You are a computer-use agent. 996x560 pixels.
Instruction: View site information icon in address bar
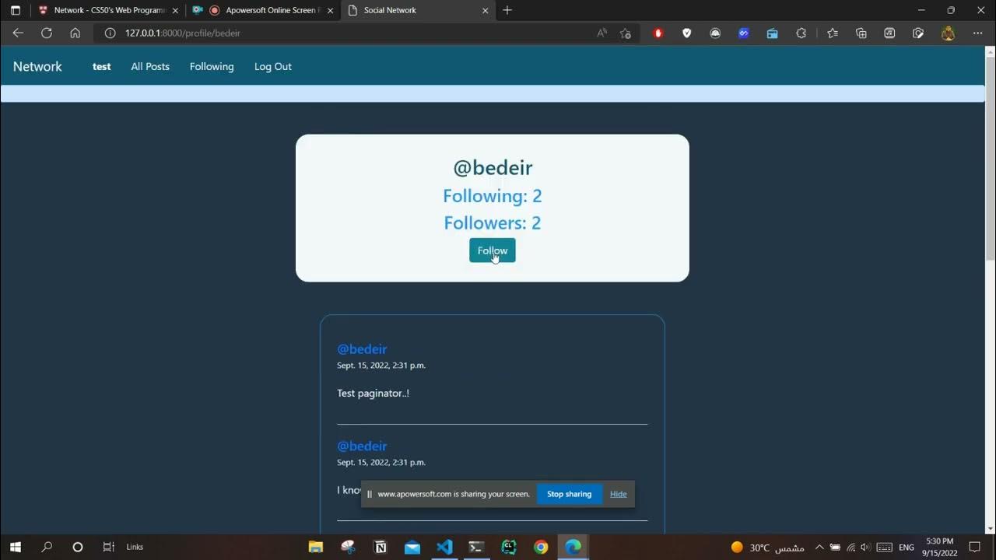[x=110, y=33]
